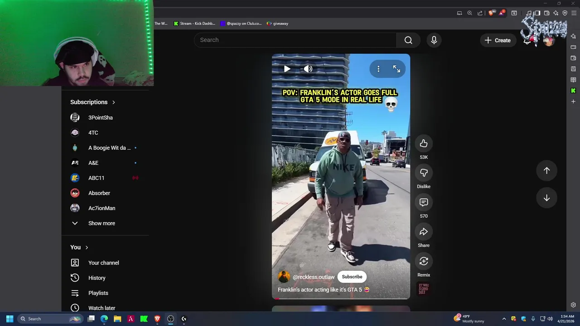Screen dimensions: 580x326
Task: Remix this Short
Action: click(x=424, y=261)
